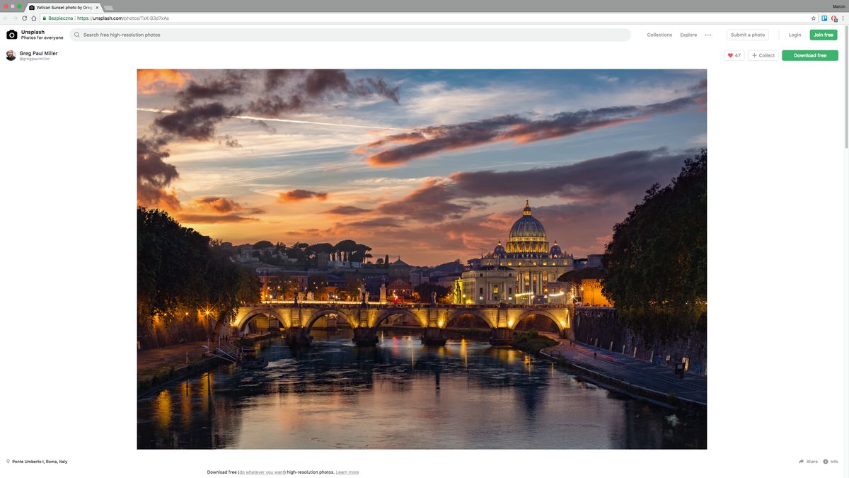
Task: Click the green secure padlock icon
Action: [44, 18]
